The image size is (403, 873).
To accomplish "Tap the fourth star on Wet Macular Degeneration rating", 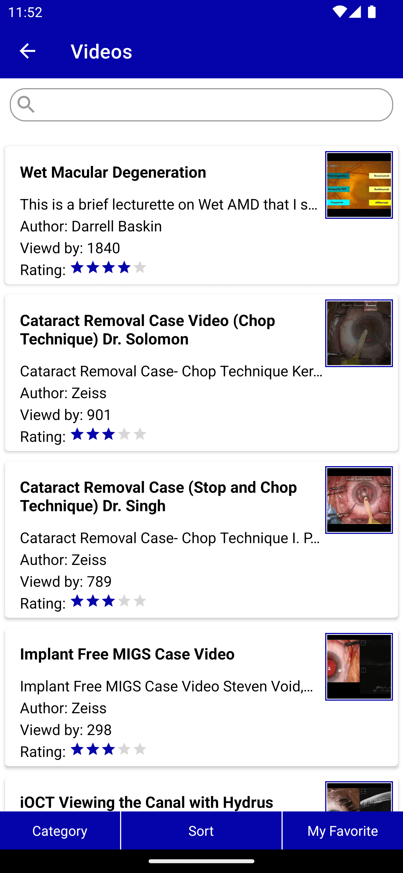I will tap(124, 267).
